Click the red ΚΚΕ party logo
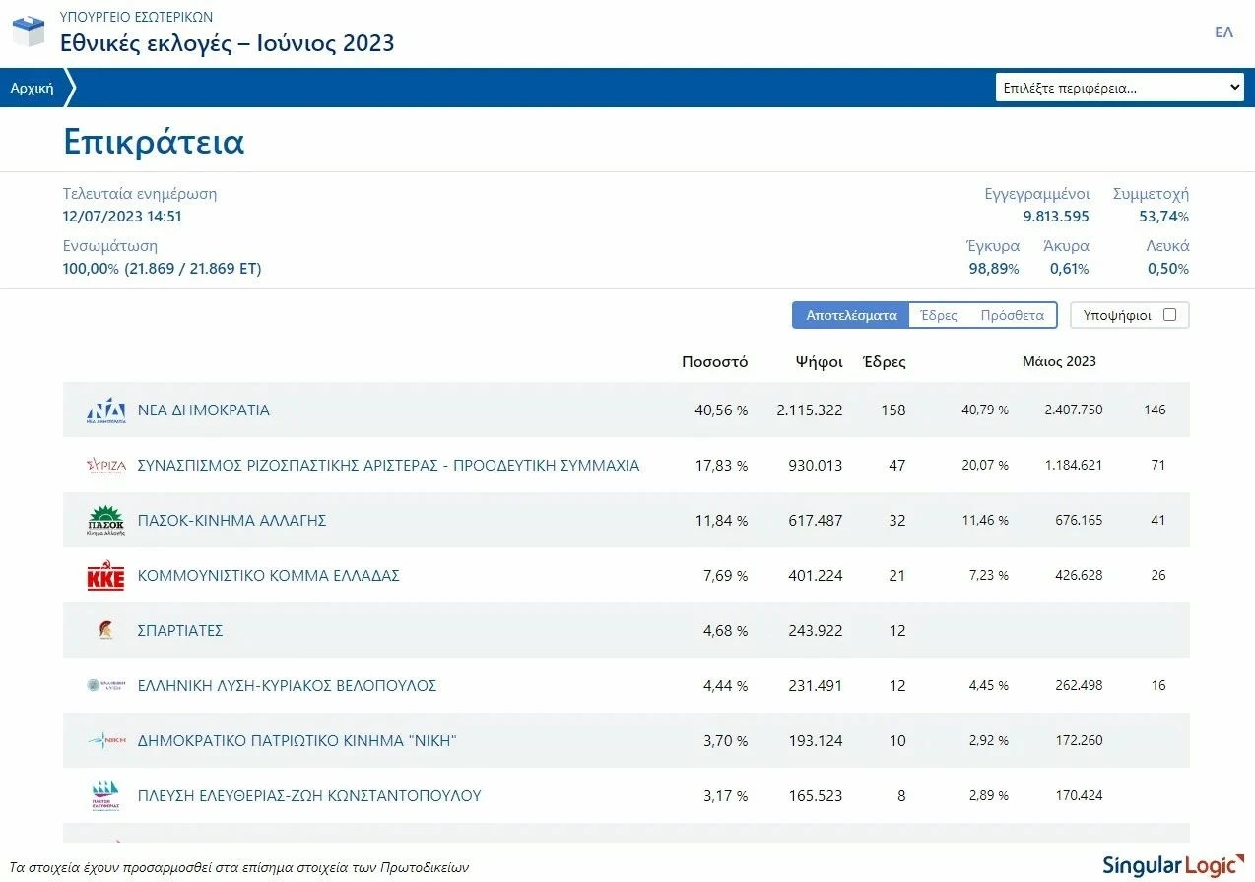The height and width of the screenshot is (882, 1255). point(105,576)
